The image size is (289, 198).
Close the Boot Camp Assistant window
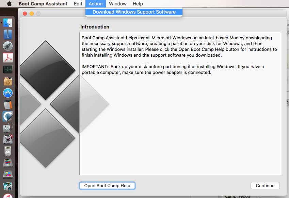tap(25, 14)
